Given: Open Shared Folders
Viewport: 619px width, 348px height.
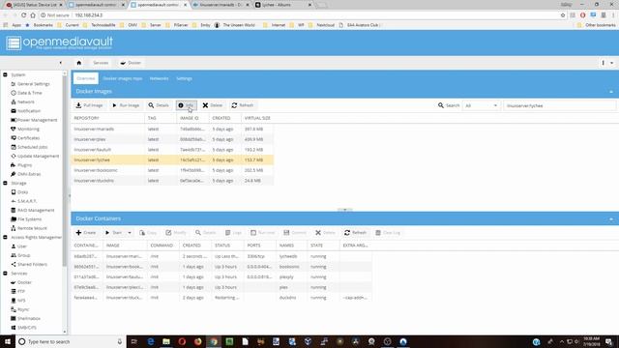Looking at the screenshot, I should point(32,264).
